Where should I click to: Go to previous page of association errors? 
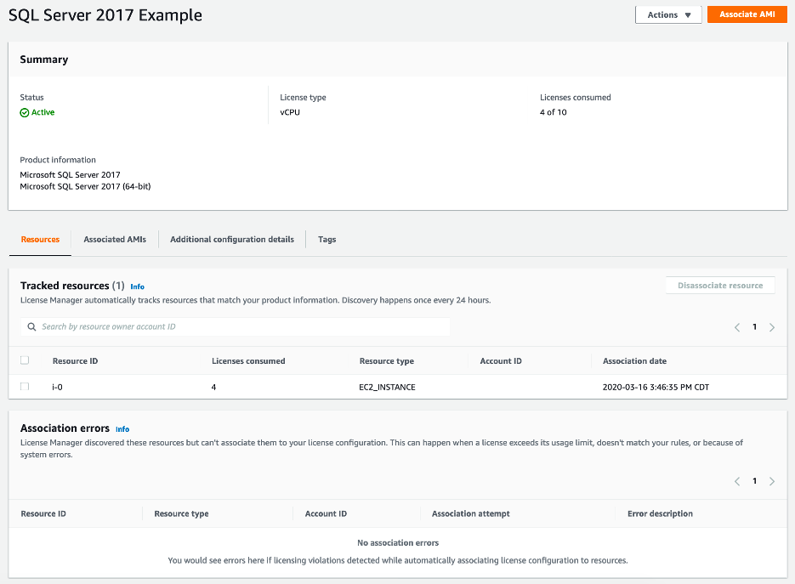[737, 481]
